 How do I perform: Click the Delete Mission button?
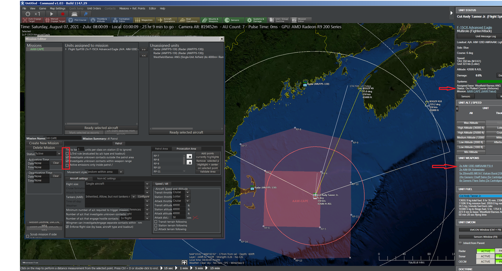[x=44, y=148]
